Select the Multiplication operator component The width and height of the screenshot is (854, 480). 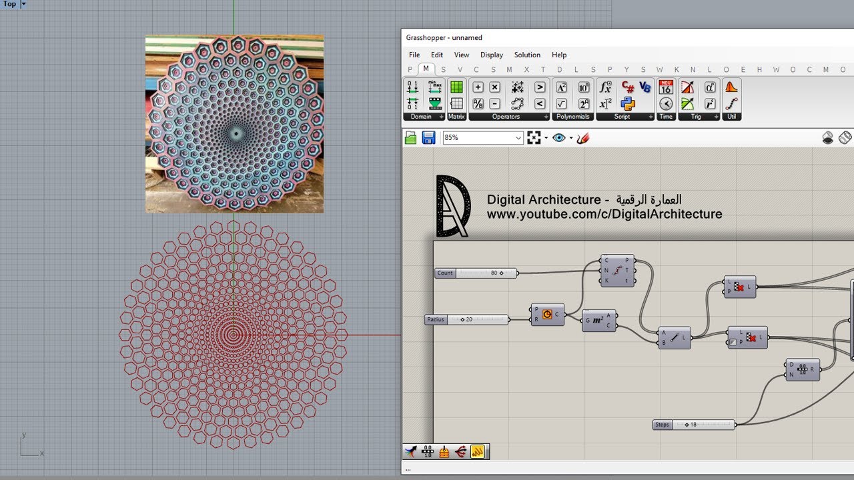[494, 87]
